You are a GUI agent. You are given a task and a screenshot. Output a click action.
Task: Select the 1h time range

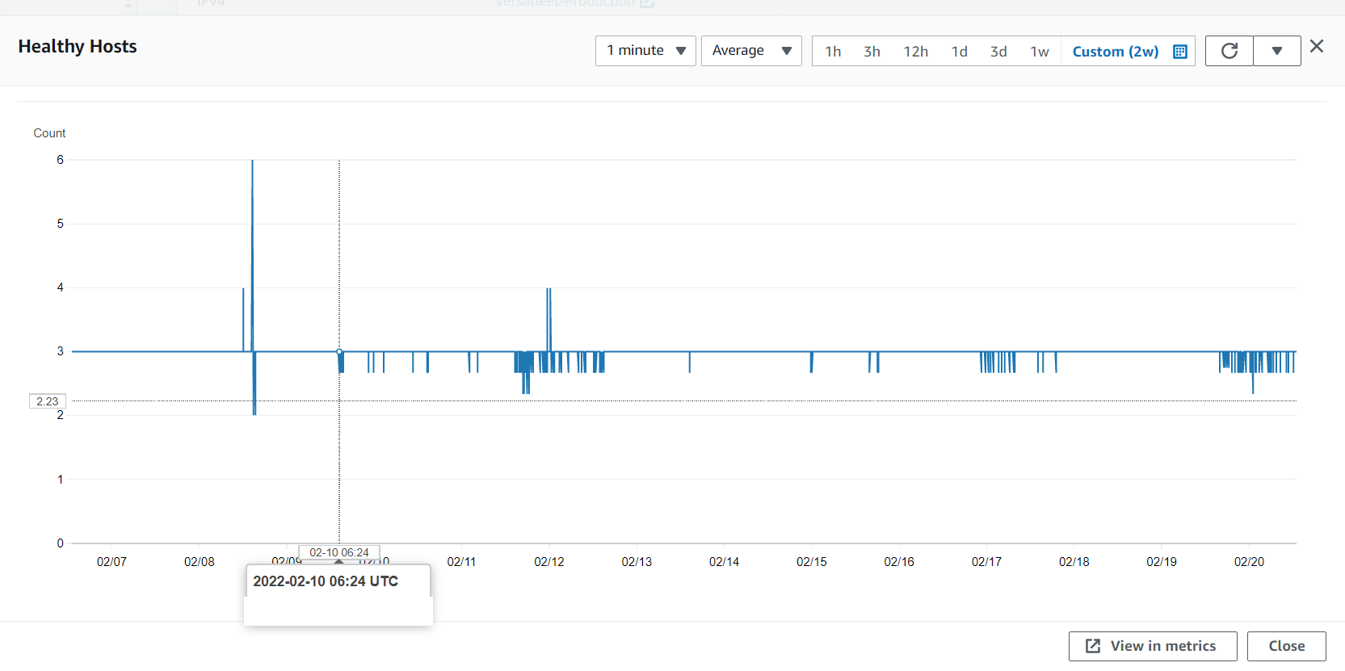tap(833, 52)
